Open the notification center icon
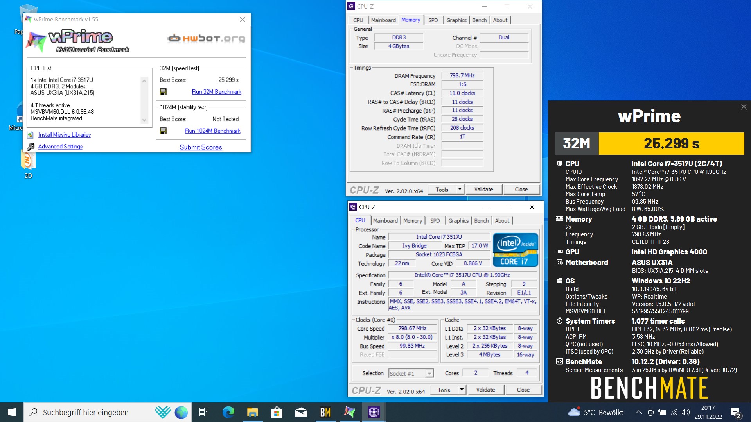 pos(735,413)
